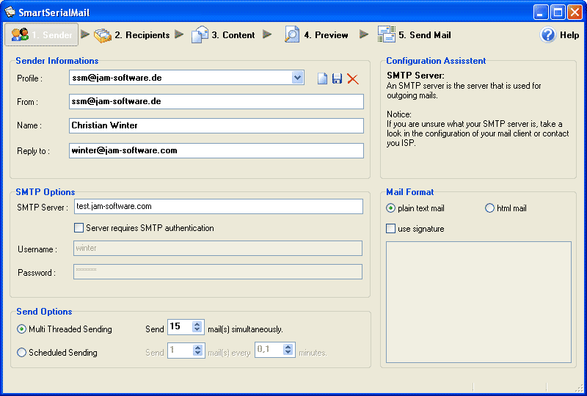Click the arrow between Recipients and Content
587x396 pixels.
(179, 34)
